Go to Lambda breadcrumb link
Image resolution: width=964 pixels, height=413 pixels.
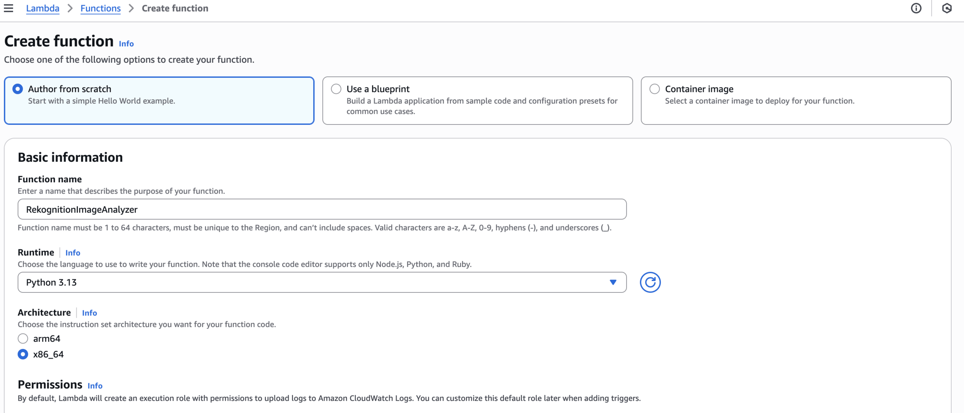(42, 8)
